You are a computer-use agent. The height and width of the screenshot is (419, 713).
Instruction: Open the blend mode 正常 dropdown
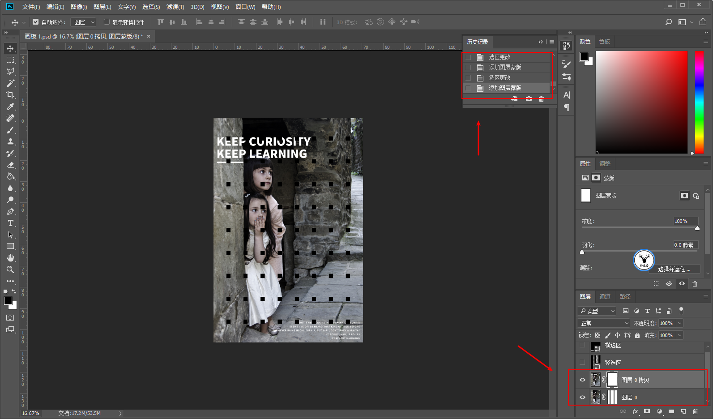click(604, 323)
